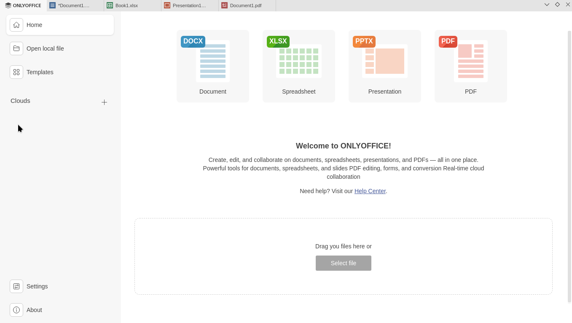The image size is (572, 323).
Task: Switch to the Book1.xlsx tab
Action: coord(133,5)
